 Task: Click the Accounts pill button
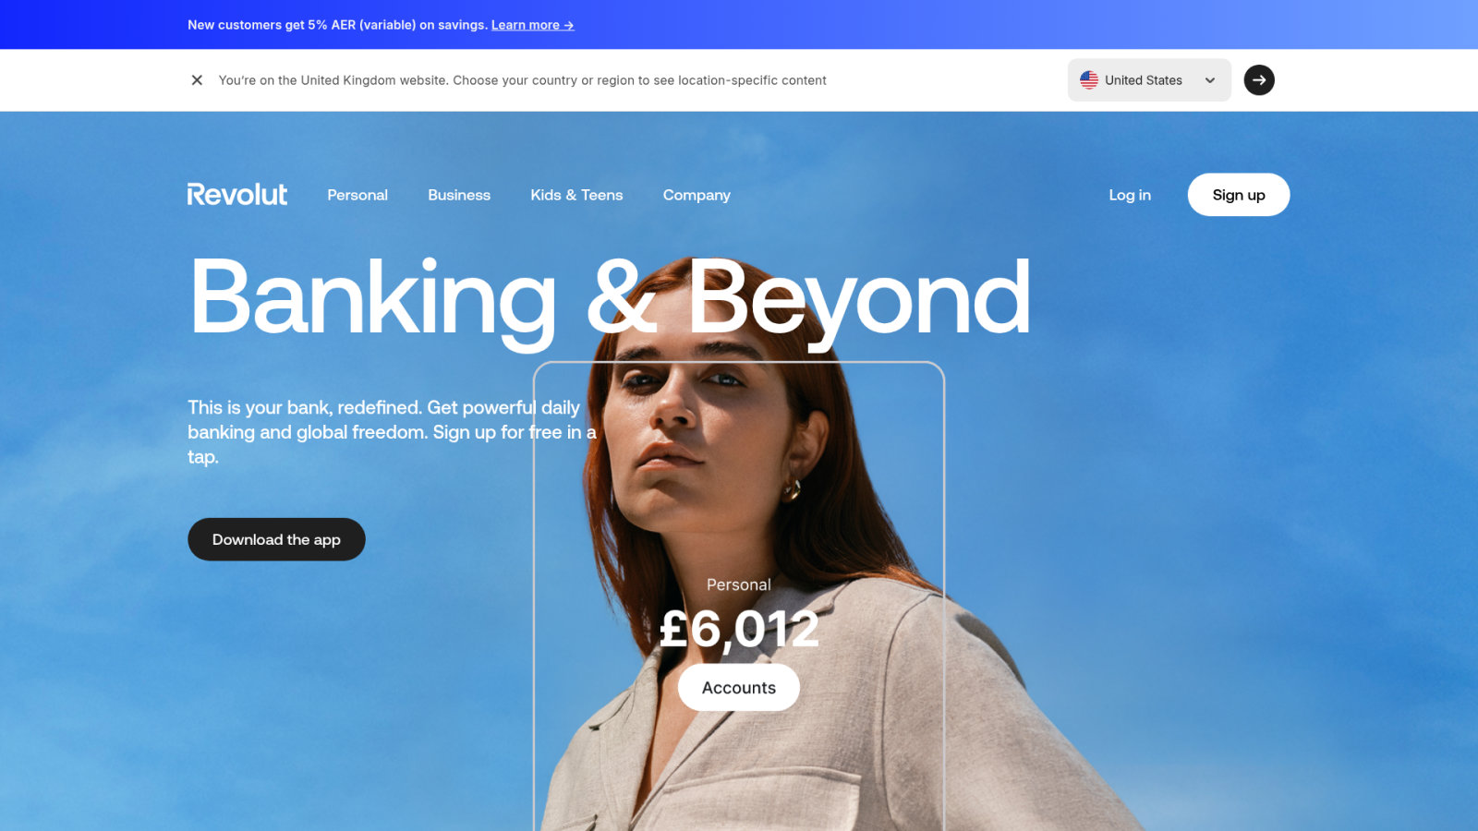tap(739, 688)
